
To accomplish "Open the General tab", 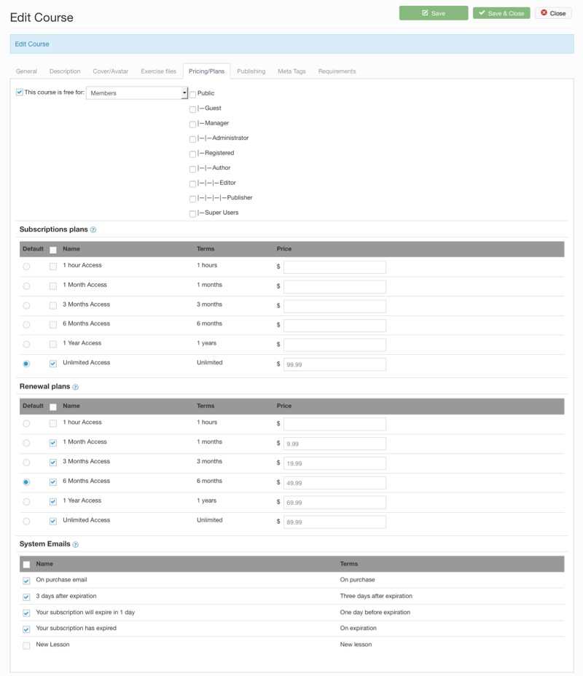I will tap(26, 71).
